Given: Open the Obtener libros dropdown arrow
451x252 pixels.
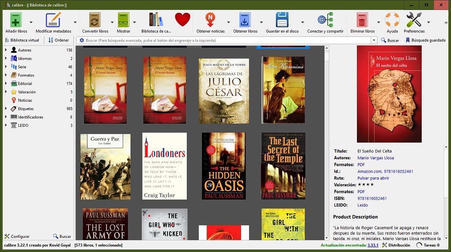Looking at the screenshot, I should click(261, 22).
